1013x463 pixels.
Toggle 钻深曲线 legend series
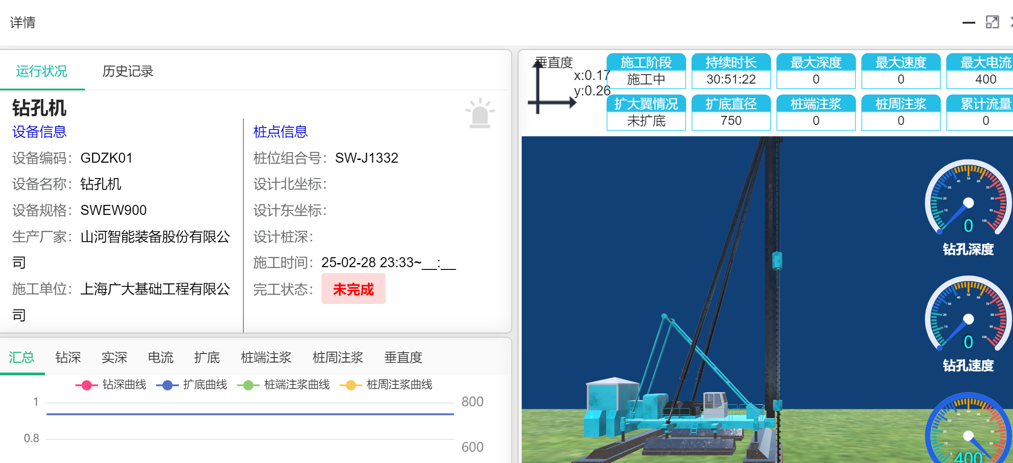click(111, 385)
